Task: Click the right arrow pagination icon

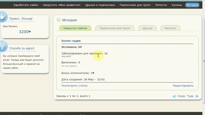Action: 197,96
